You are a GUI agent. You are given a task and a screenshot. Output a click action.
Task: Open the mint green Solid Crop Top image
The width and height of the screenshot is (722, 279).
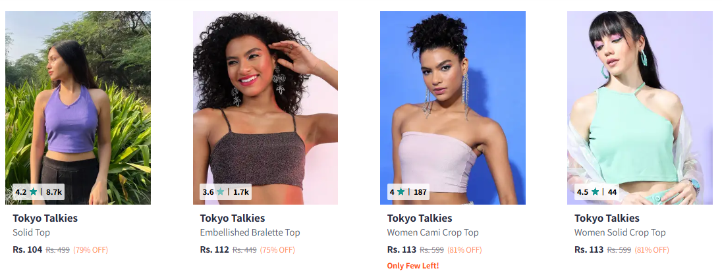[640, 107]
